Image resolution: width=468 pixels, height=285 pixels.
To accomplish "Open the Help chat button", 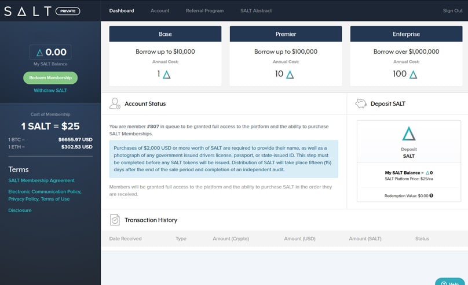I will point(450,282).
